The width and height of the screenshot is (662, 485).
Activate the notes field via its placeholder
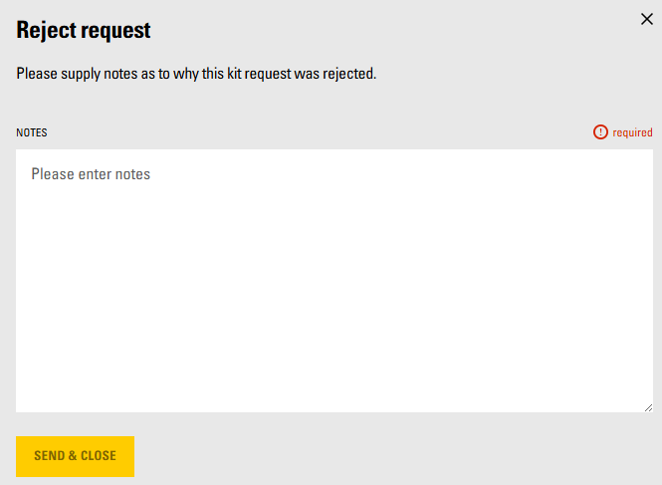pyautogui.click(x=91, y=174)
